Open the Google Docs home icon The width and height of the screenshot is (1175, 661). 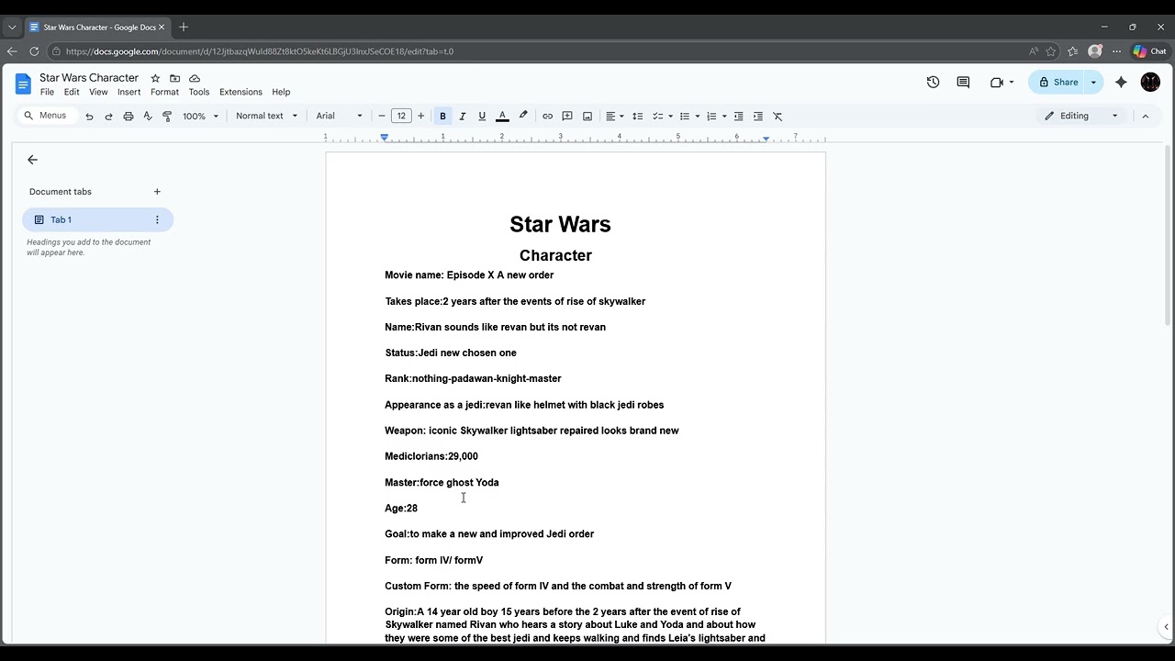[23, 84]
